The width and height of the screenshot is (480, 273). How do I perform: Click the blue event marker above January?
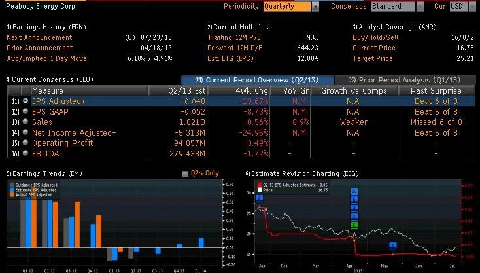259,198
